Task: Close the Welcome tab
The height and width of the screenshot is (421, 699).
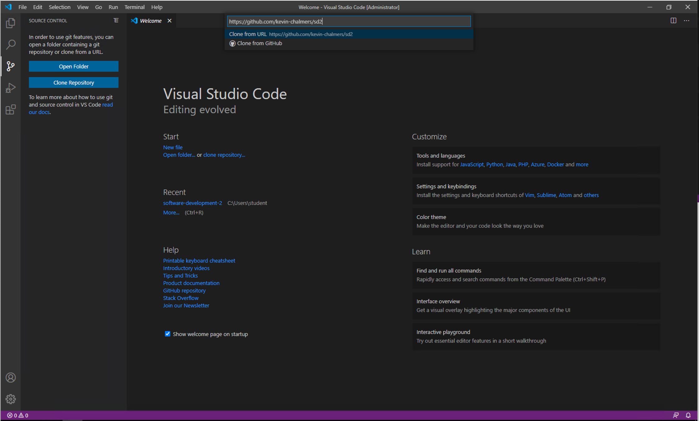Action: click(170, 21)
